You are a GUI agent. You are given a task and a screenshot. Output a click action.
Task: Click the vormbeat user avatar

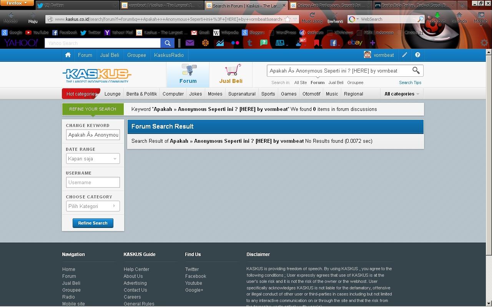pos(367,55)
